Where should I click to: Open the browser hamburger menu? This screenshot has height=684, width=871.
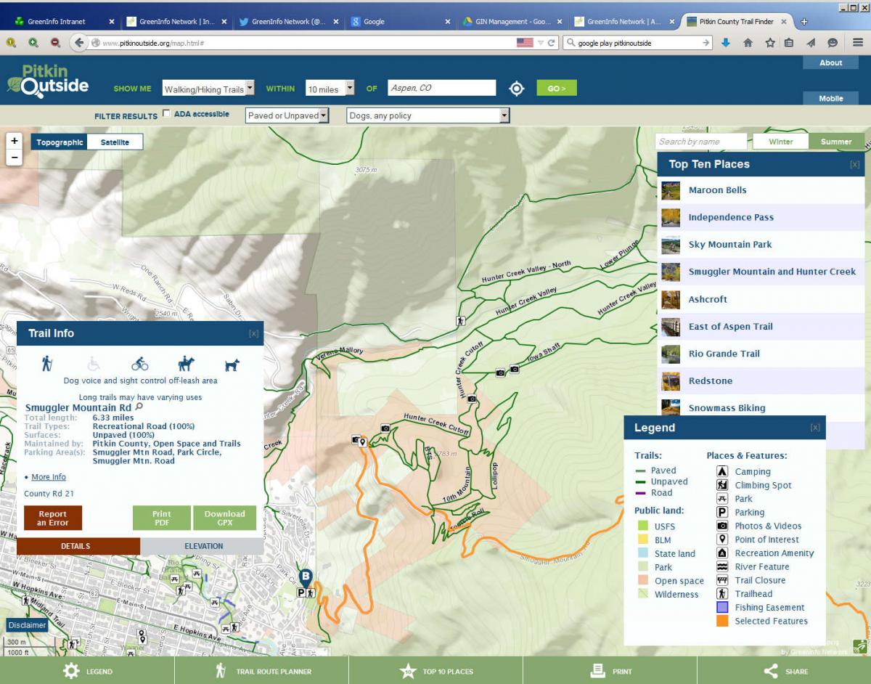858,43
